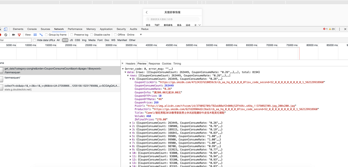Click the network Filter text field
Image resolution: width=348 pixels, height=167 pixels.
click(x=16, y=40)
